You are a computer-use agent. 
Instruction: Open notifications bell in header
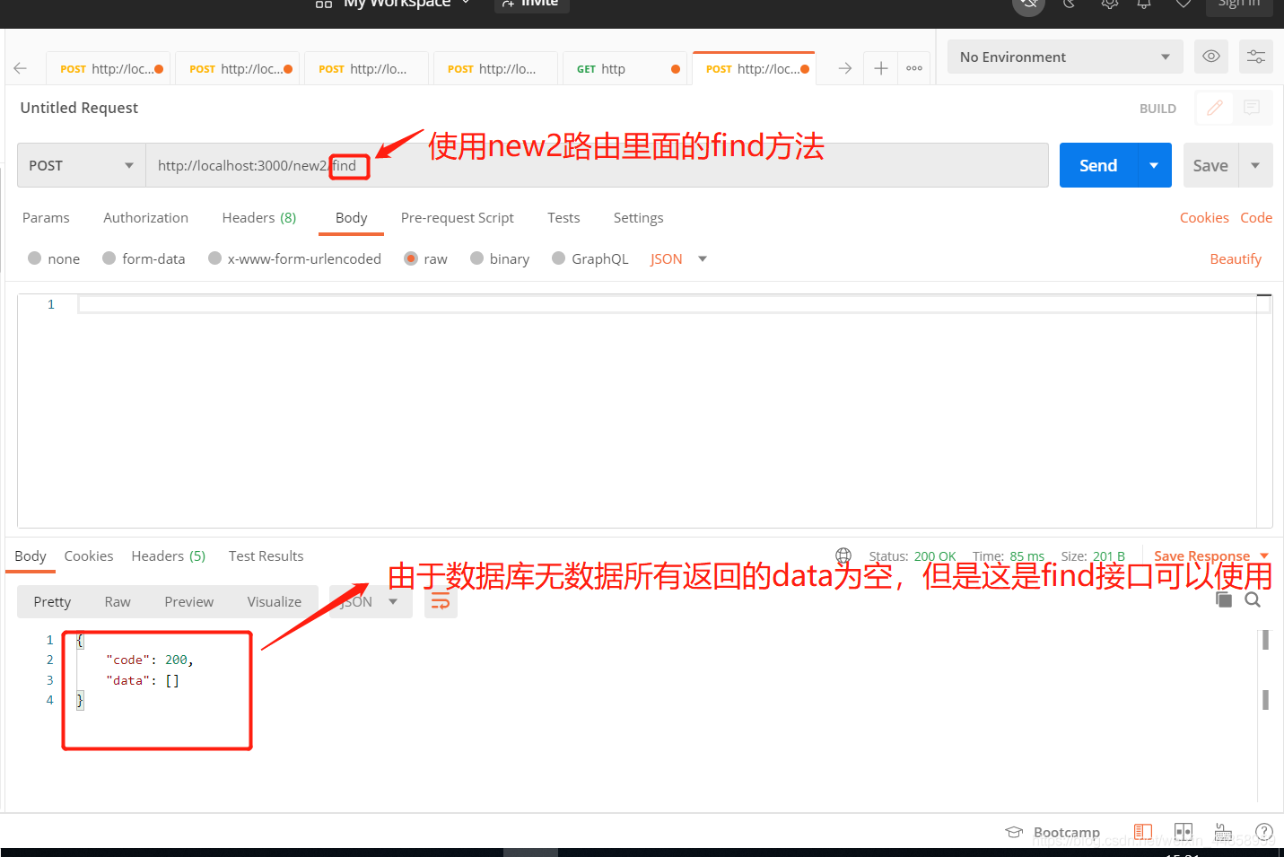[1144, 4]
